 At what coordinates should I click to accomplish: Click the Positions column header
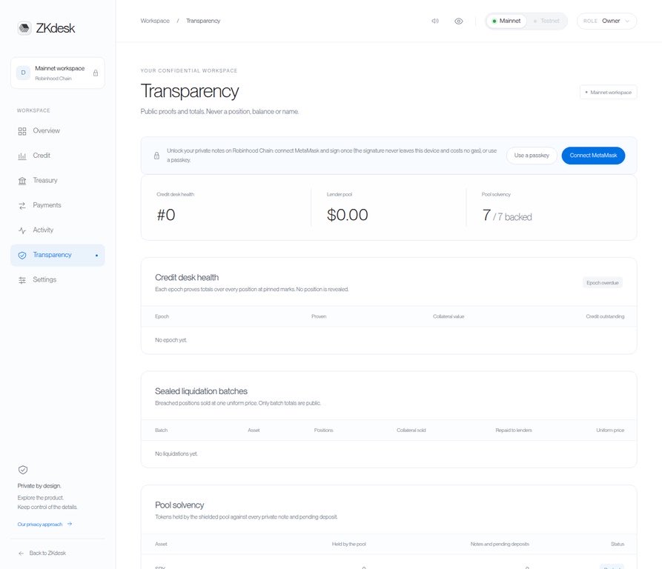(x=323, y=430)
